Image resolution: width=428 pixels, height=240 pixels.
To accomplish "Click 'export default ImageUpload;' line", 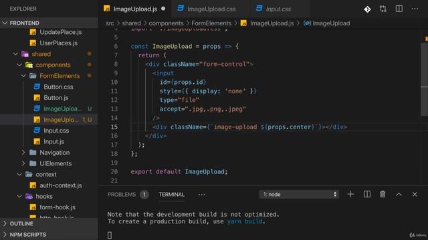I will click(179, 172).
